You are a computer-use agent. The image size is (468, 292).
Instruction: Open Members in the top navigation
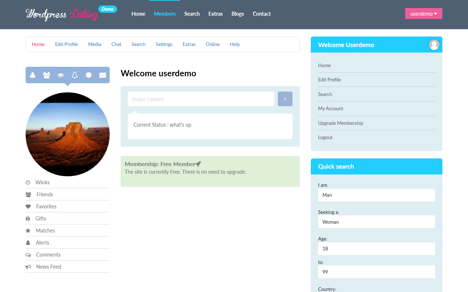[x=165, y=14]
